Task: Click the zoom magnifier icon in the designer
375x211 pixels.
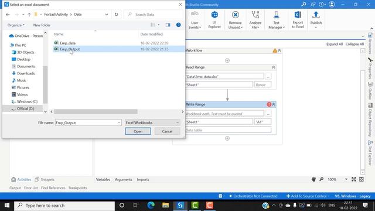Action: click(x=322, y=179)
